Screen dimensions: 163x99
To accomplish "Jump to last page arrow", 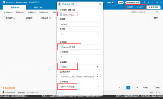I will (x=137, y=88).
